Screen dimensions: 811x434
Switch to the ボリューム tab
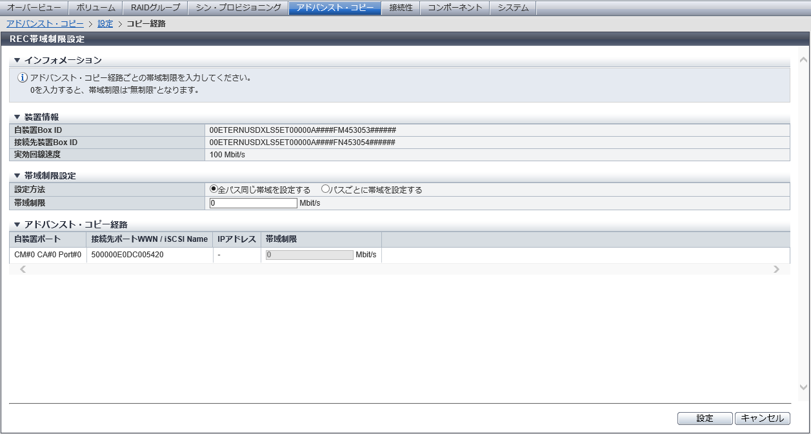[95, 8]
